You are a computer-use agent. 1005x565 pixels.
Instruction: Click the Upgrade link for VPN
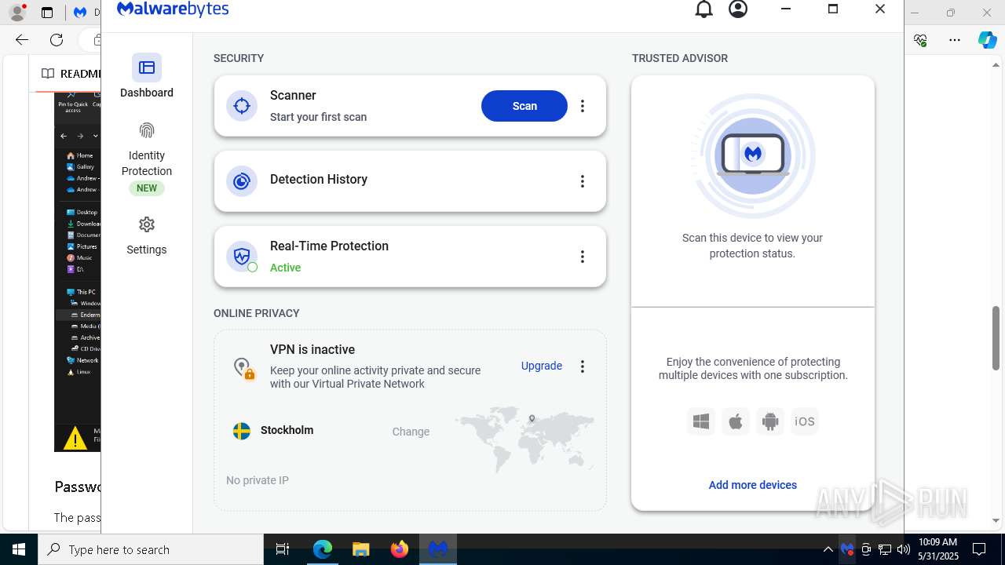542,366
